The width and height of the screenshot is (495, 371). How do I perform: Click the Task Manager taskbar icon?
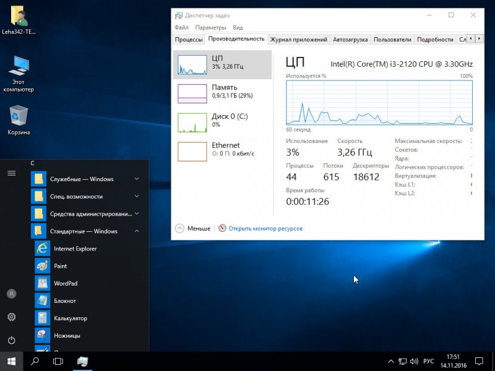82,362
